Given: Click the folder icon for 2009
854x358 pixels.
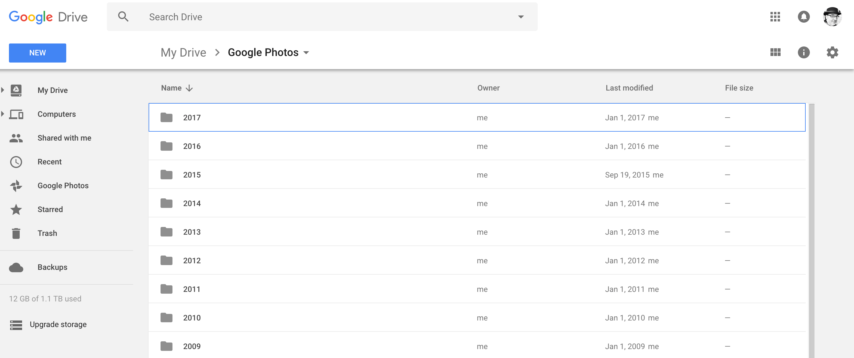Looking at the screenshot, I should (x=167, y=346).
